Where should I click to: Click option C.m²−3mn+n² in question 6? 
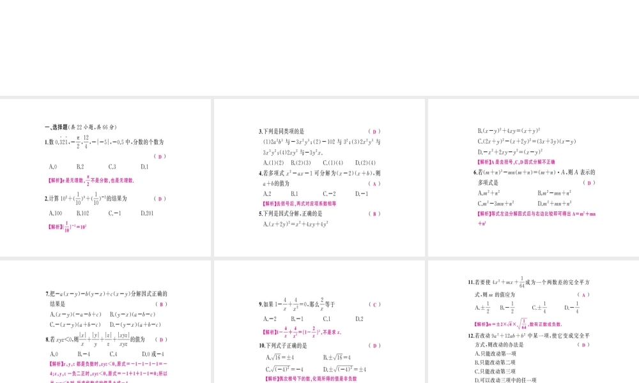(496, 203)
